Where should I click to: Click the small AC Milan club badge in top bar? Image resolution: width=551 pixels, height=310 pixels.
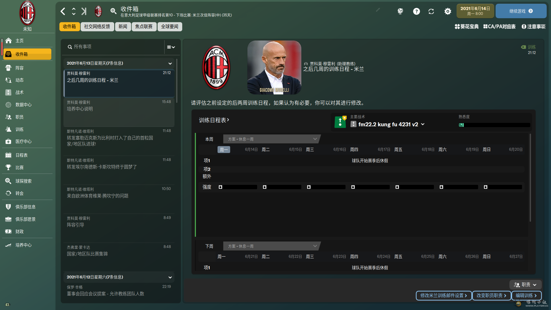coord(98,11)
